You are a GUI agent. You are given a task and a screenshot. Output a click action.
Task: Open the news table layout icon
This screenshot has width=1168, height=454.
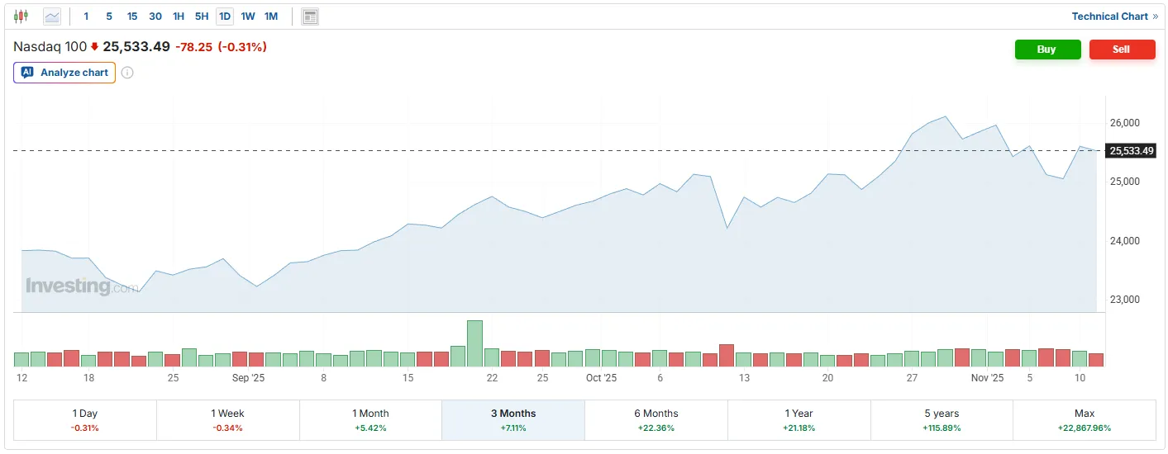pyautogui.click(x=310, y=17)
